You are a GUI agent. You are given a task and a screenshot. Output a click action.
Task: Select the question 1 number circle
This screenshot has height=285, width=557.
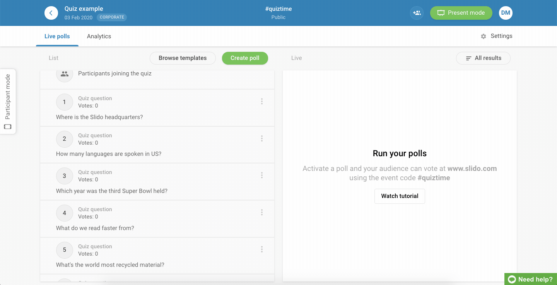click(x=65, y=102)
